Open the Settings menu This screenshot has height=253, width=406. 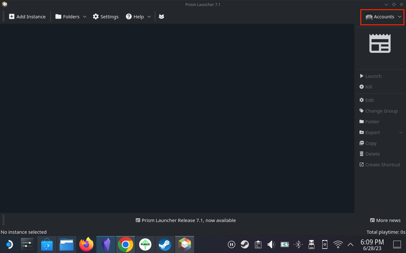coord(106,16)
